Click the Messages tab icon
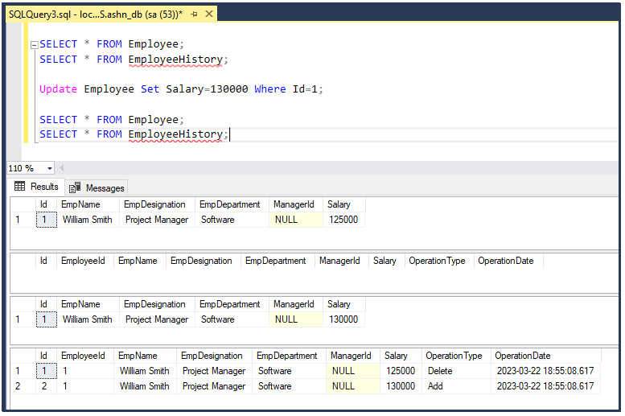Image resolution: width=625 pixels, height=416 pixels. [75, 187]
